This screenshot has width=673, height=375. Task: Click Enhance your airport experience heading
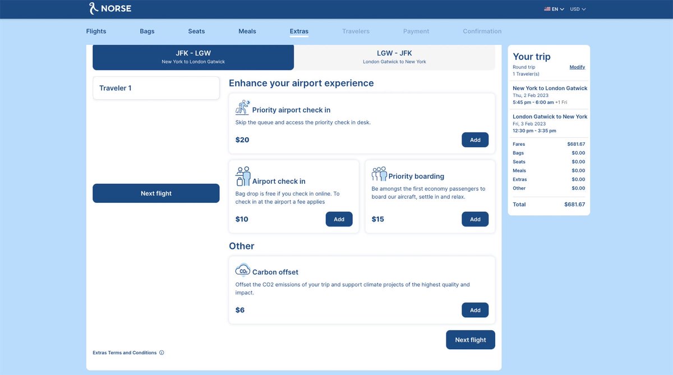click(x=301, y=83)
